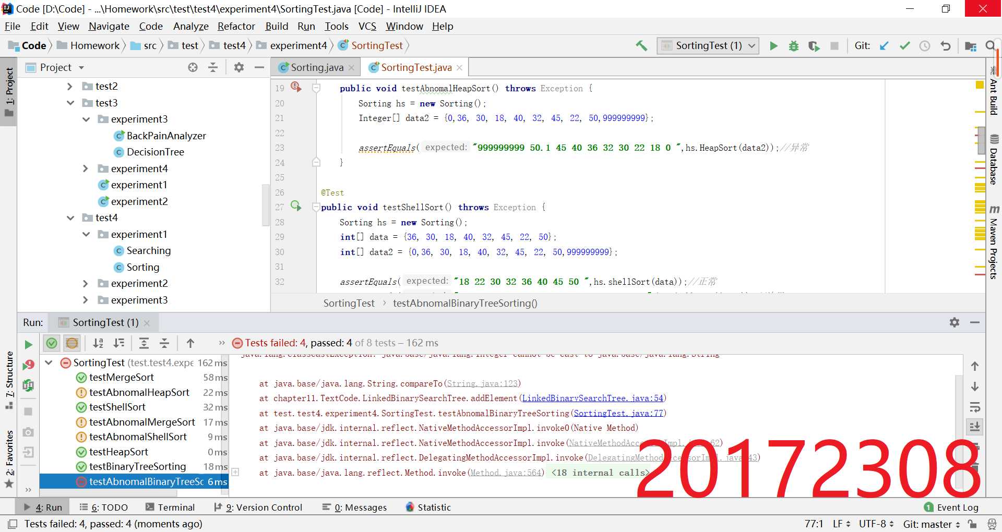Select the testAbnomalHeapSort test result
This screenshot has height=532, width=1002.
click(139, 392)
